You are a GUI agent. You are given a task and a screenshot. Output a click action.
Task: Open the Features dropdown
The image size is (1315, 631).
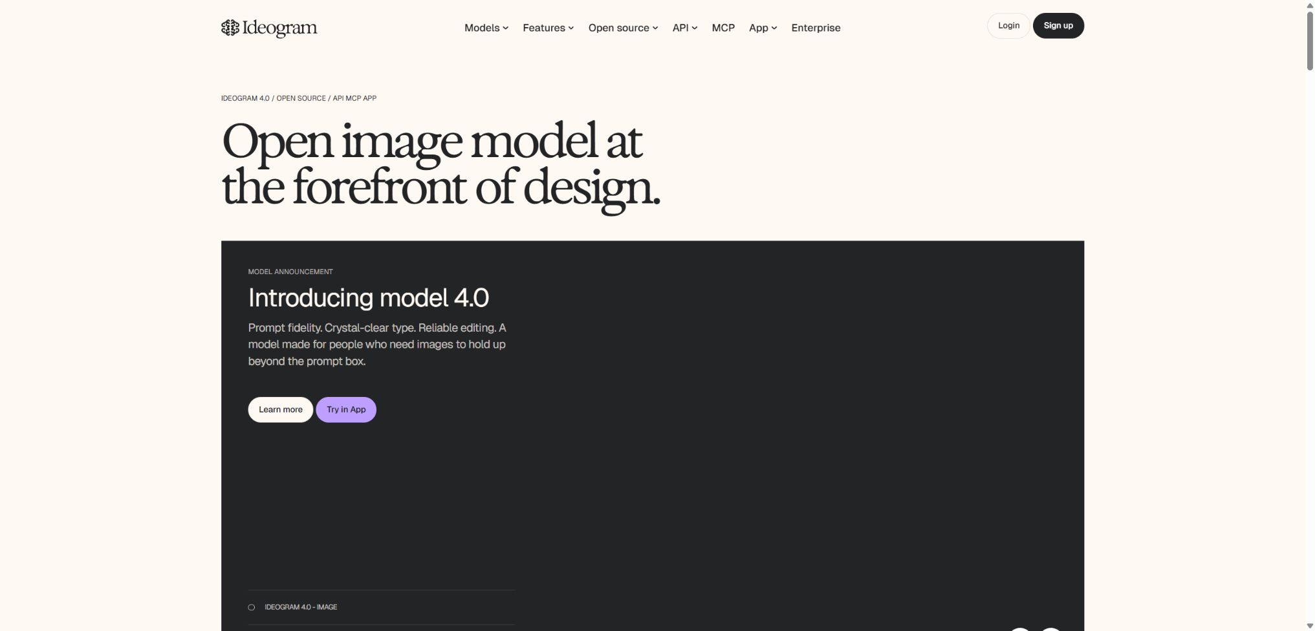pos(548,28)
